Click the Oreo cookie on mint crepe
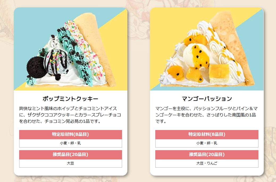276x182 pixels. point(36,67)
